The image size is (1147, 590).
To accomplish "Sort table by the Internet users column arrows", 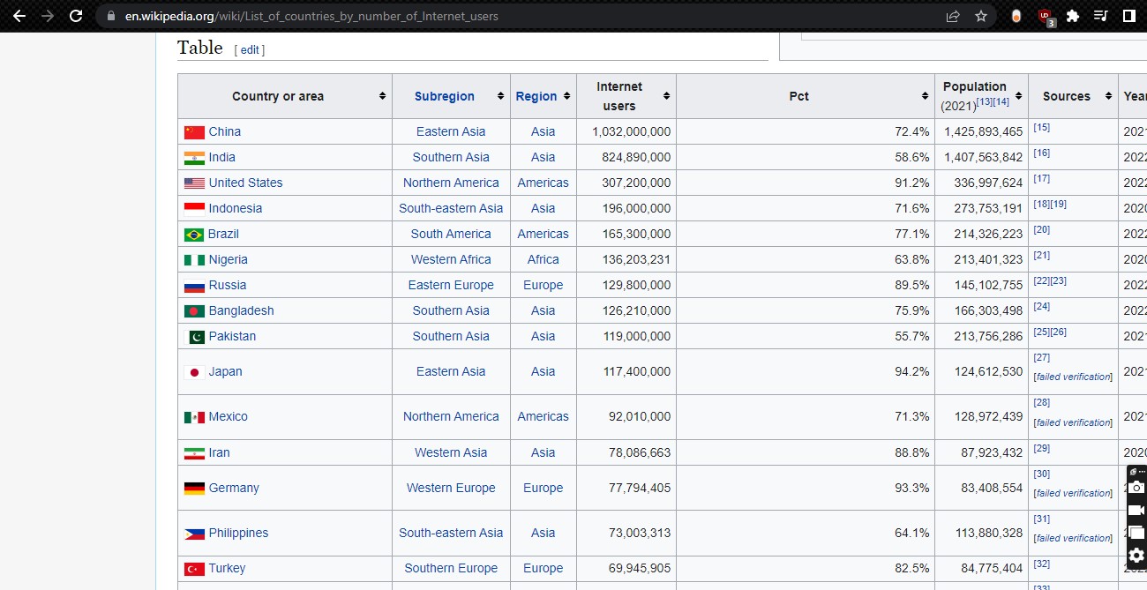I will pyautogui.click(x=666, y=96).
